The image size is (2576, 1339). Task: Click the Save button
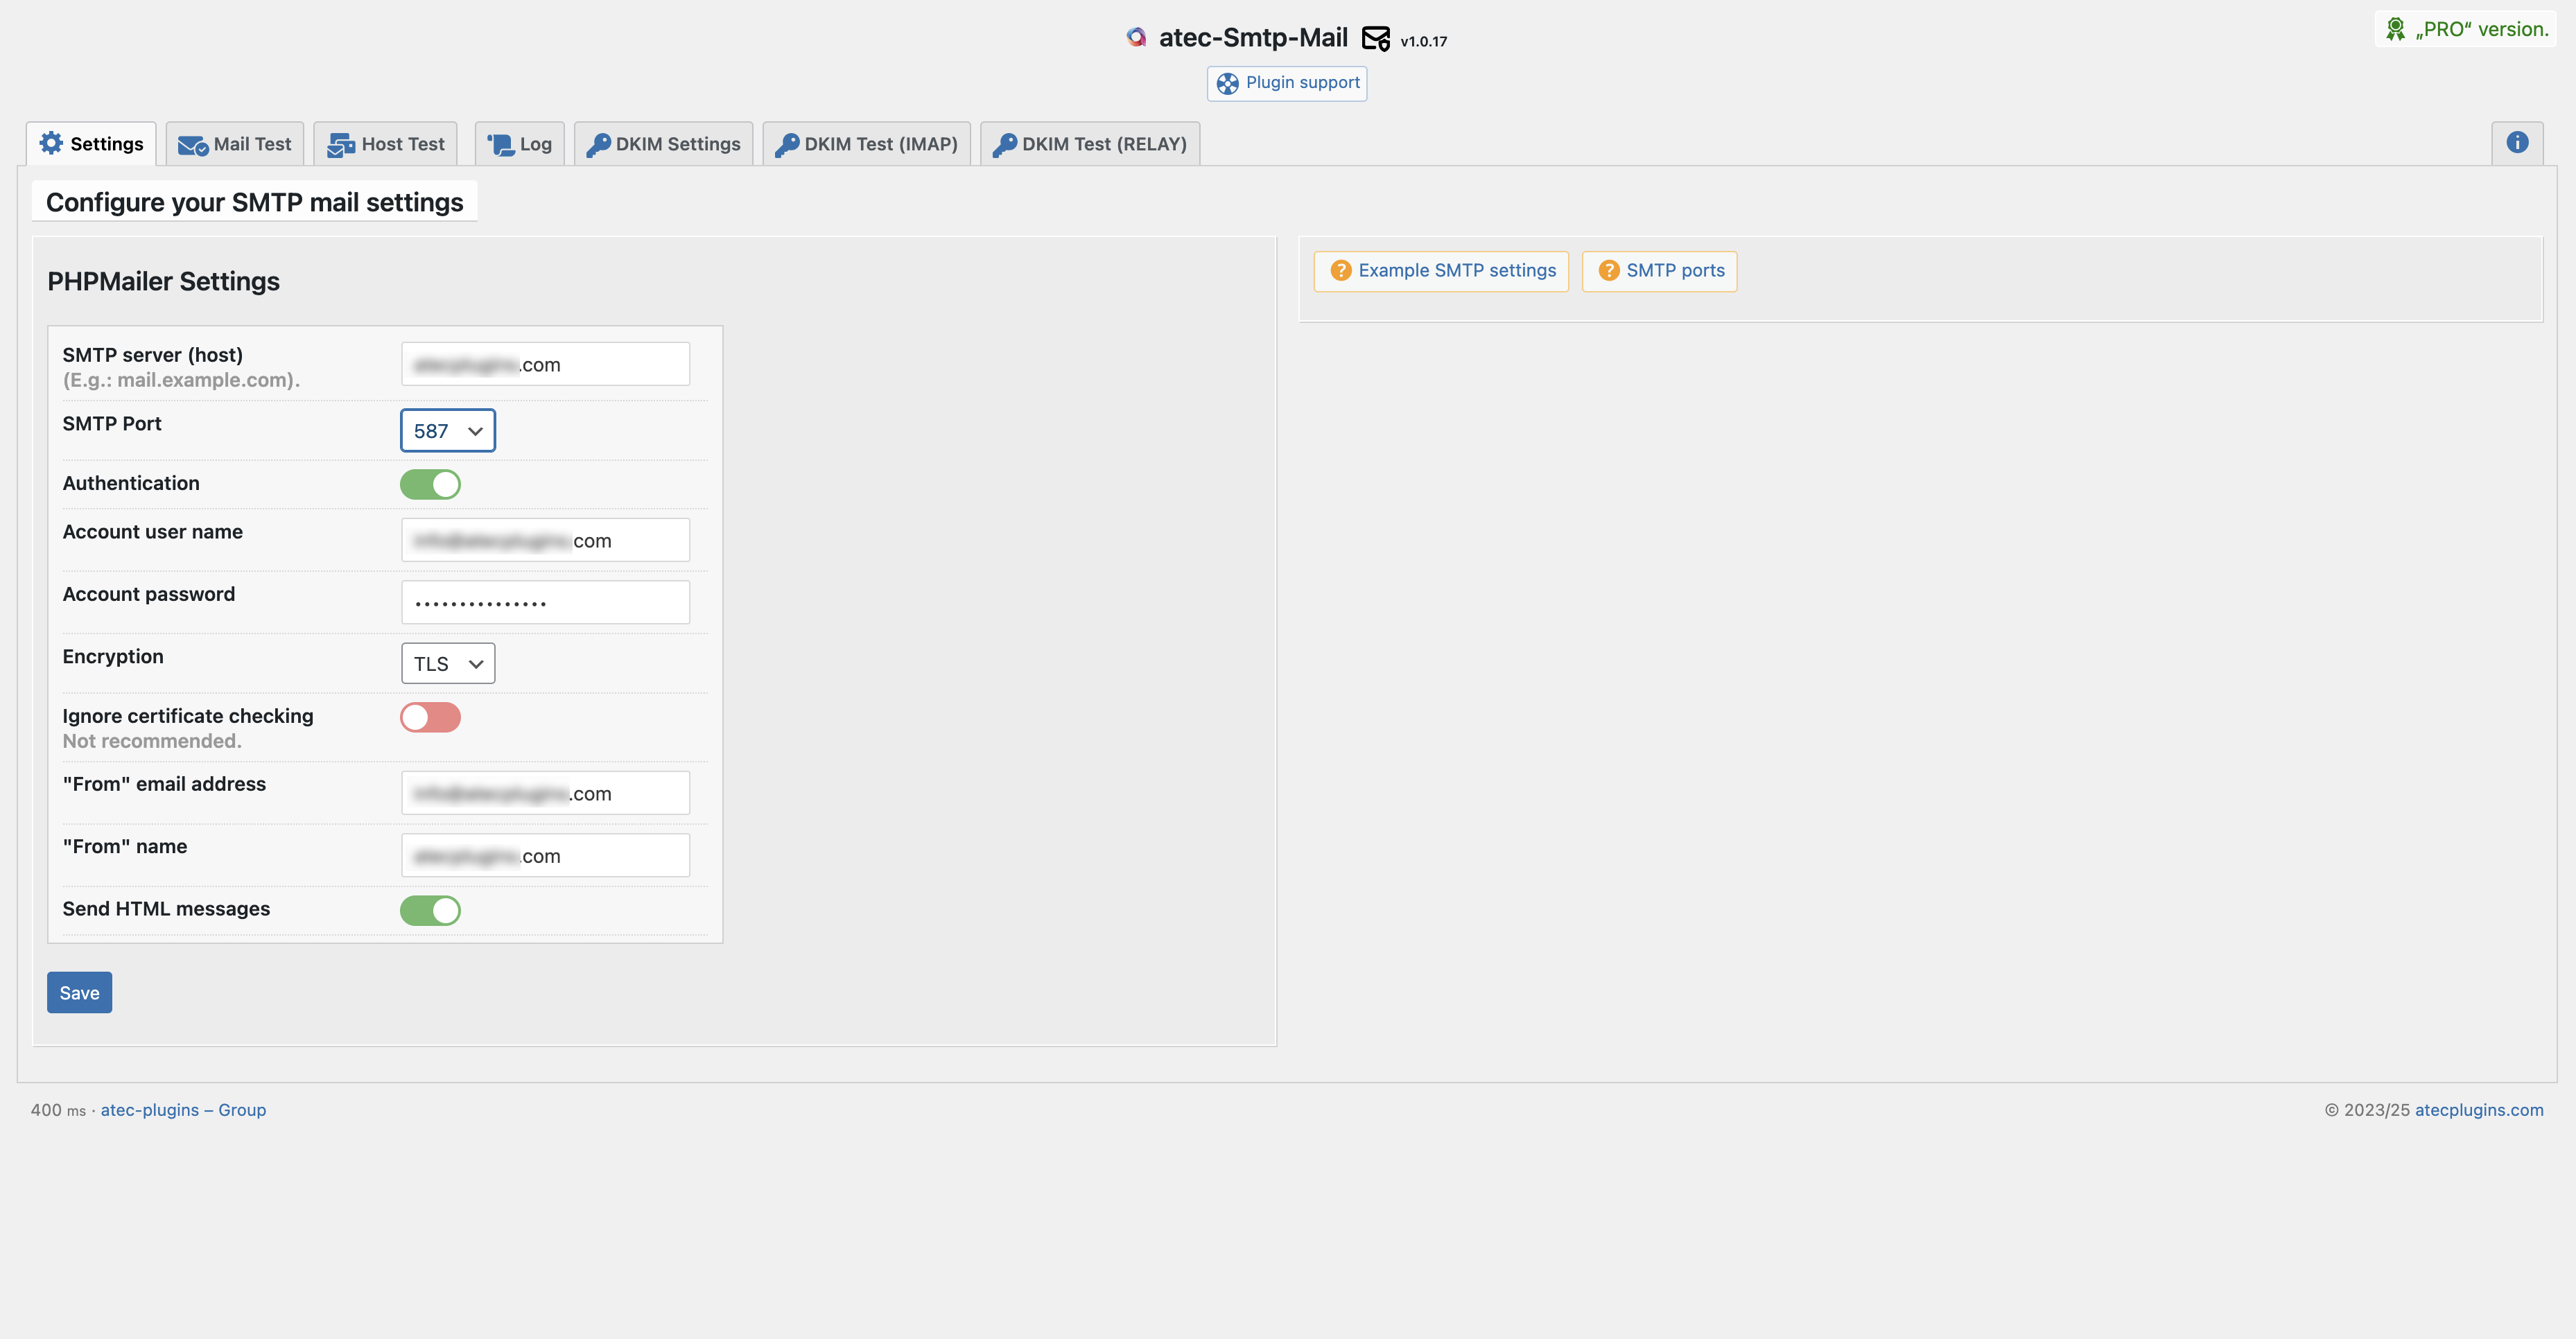click(x=79, y=993)
